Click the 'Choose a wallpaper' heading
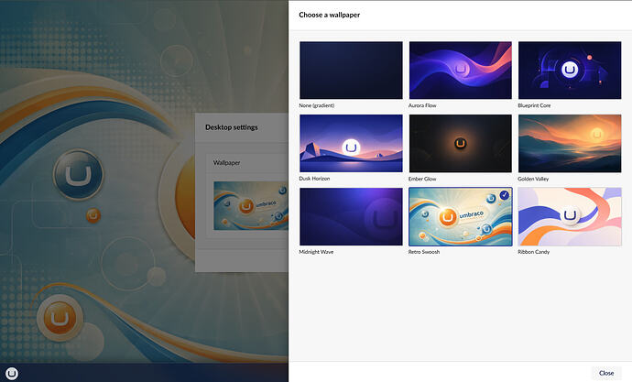Viewport: 632px width, 382px height. click(x=330, y=15)
